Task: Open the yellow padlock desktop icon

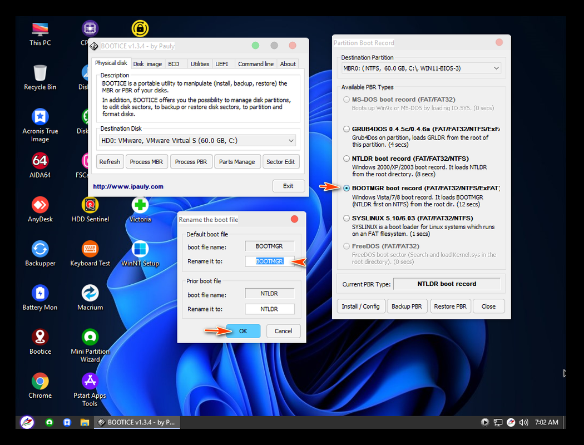Action: coord(140,29)
